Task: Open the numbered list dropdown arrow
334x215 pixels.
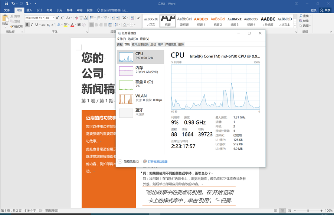Action: pos(102,18)
